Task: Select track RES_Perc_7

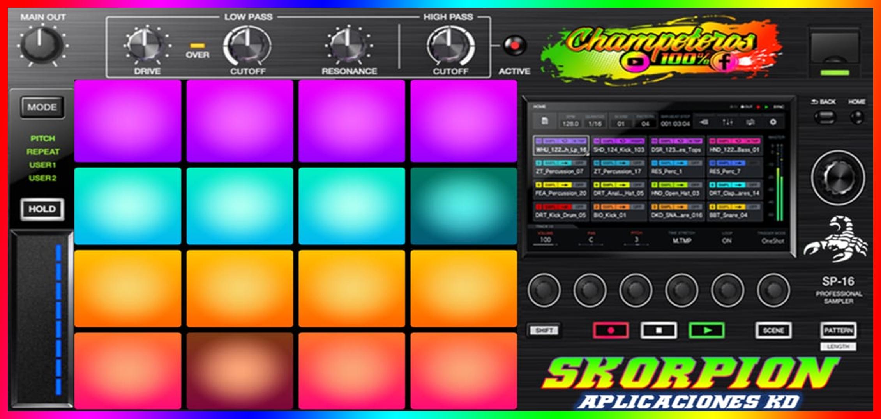Action: click(734, 168)
